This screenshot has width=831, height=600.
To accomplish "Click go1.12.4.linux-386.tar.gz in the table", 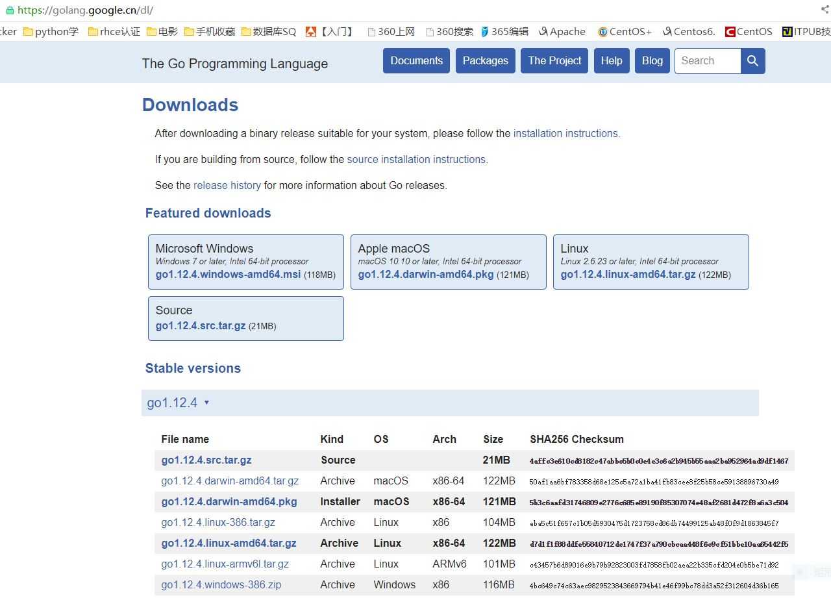I will (218, 522).
